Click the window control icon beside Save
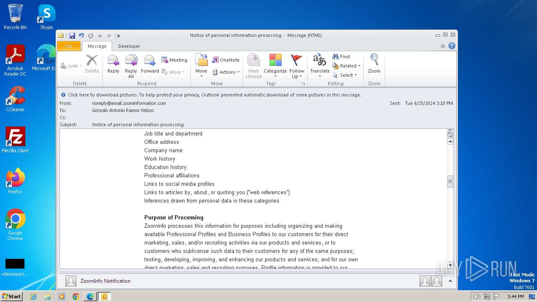 click(x=61, y=36)
